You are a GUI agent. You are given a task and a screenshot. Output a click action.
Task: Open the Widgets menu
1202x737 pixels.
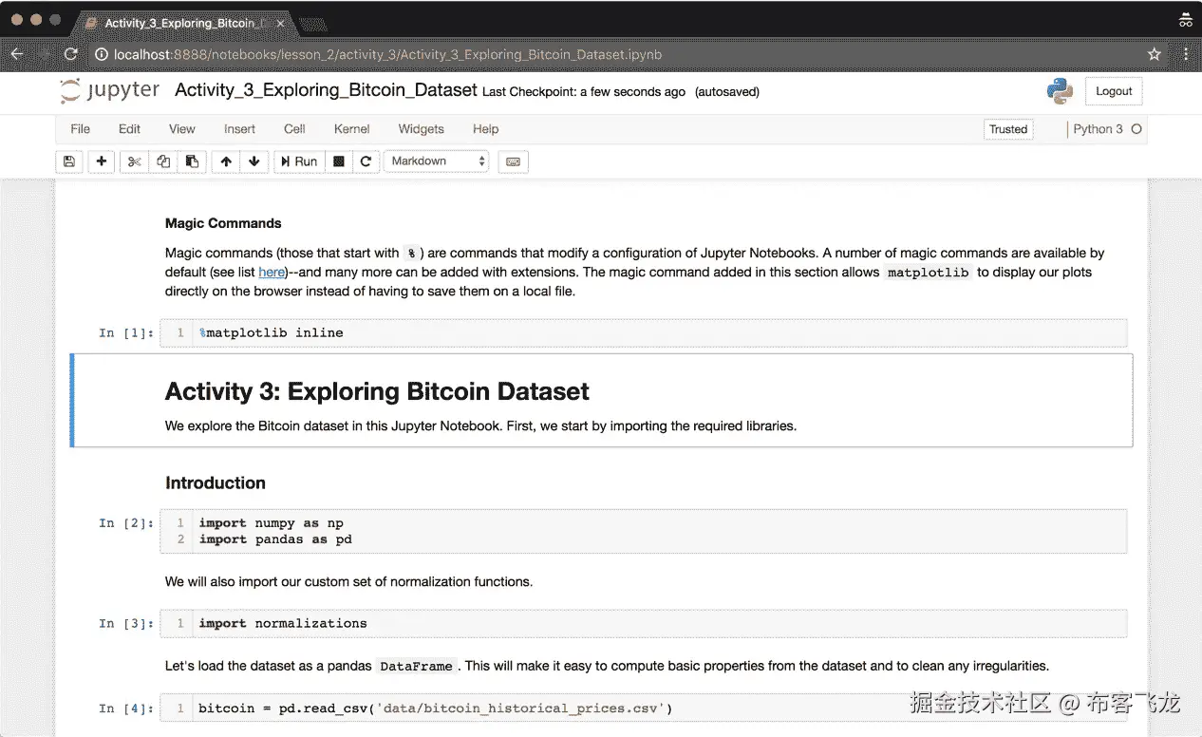tap(421, 129)
